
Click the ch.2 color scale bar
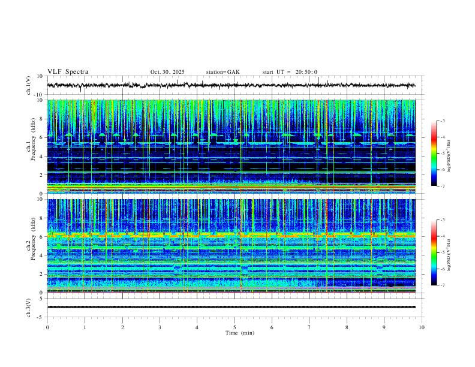click(x=434, y=252)
